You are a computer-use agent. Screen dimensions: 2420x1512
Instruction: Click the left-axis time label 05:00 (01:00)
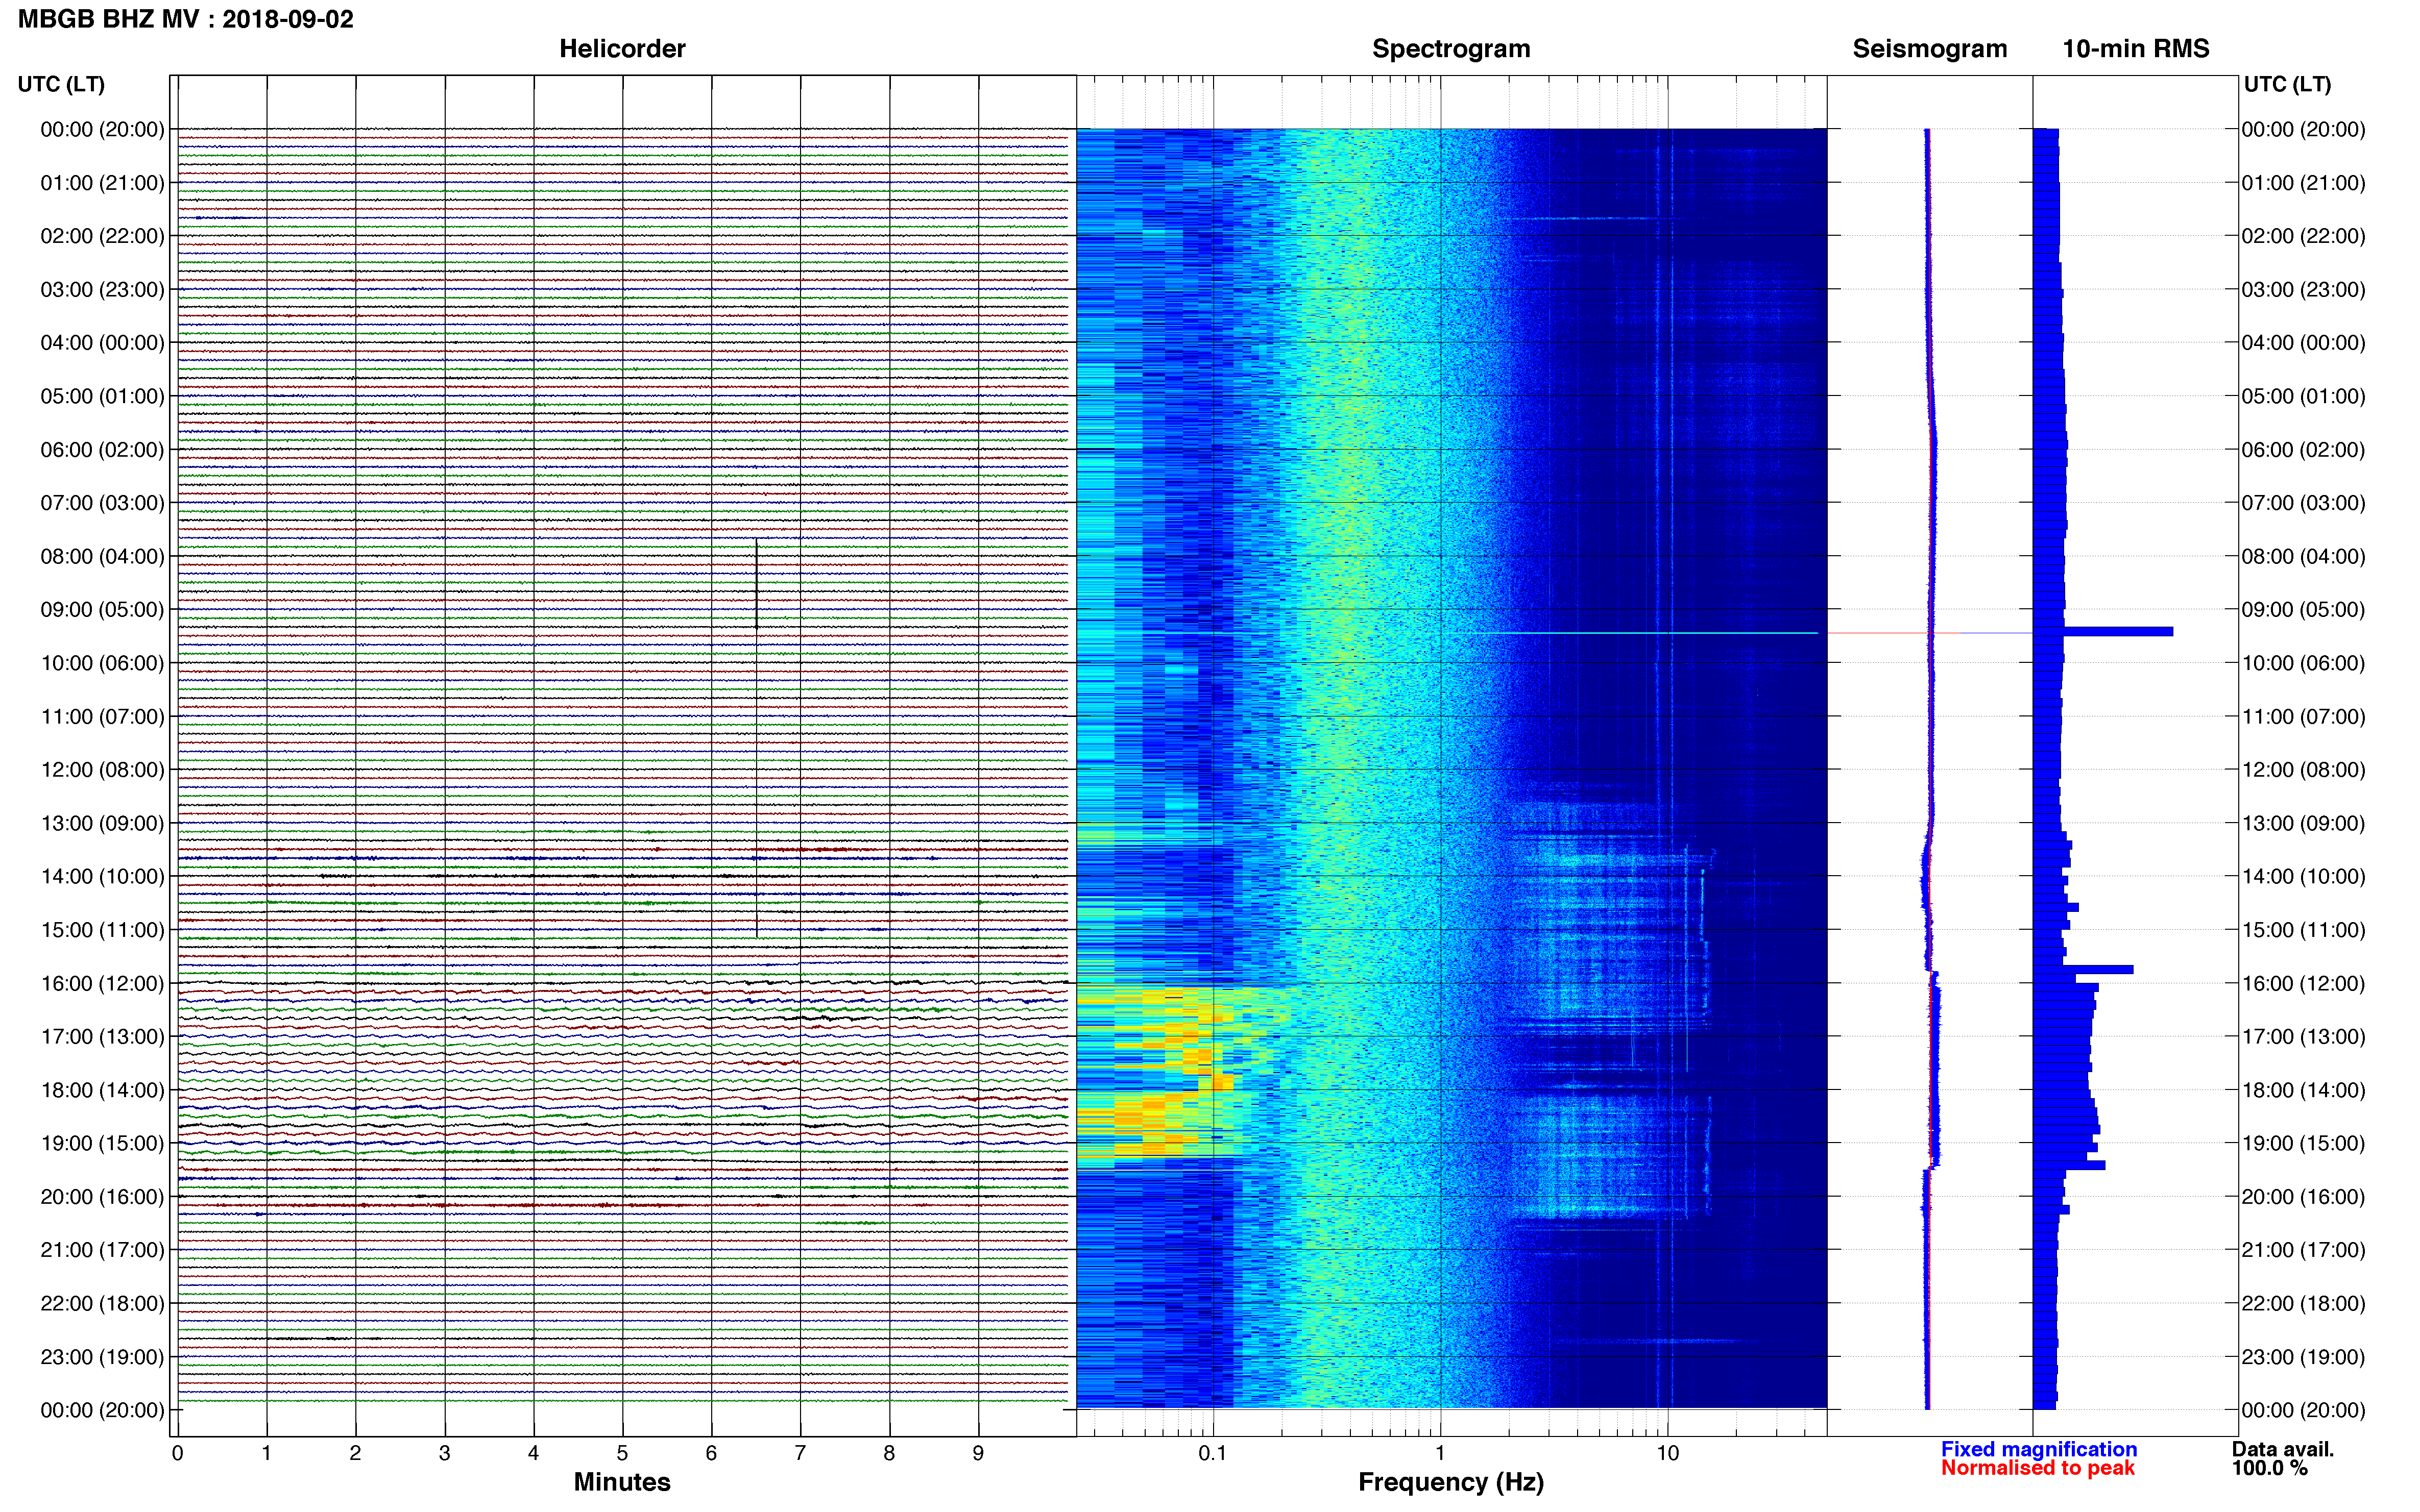click(x=102, y=396)
